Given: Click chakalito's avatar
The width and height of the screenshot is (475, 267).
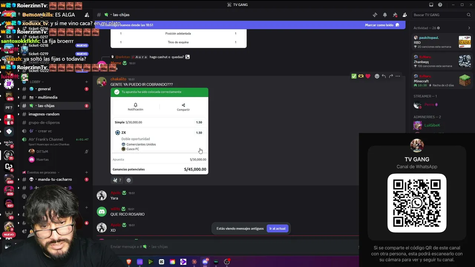Looking at the screenshot, I should click(102, 82).
